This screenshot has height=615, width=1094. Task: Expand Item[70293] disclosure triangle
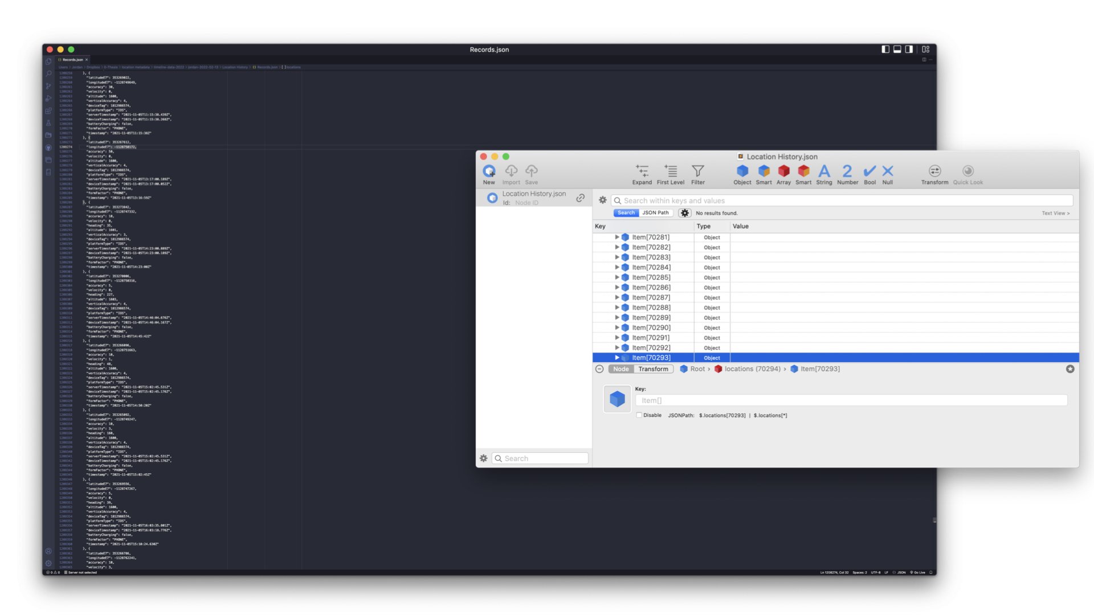617,358
